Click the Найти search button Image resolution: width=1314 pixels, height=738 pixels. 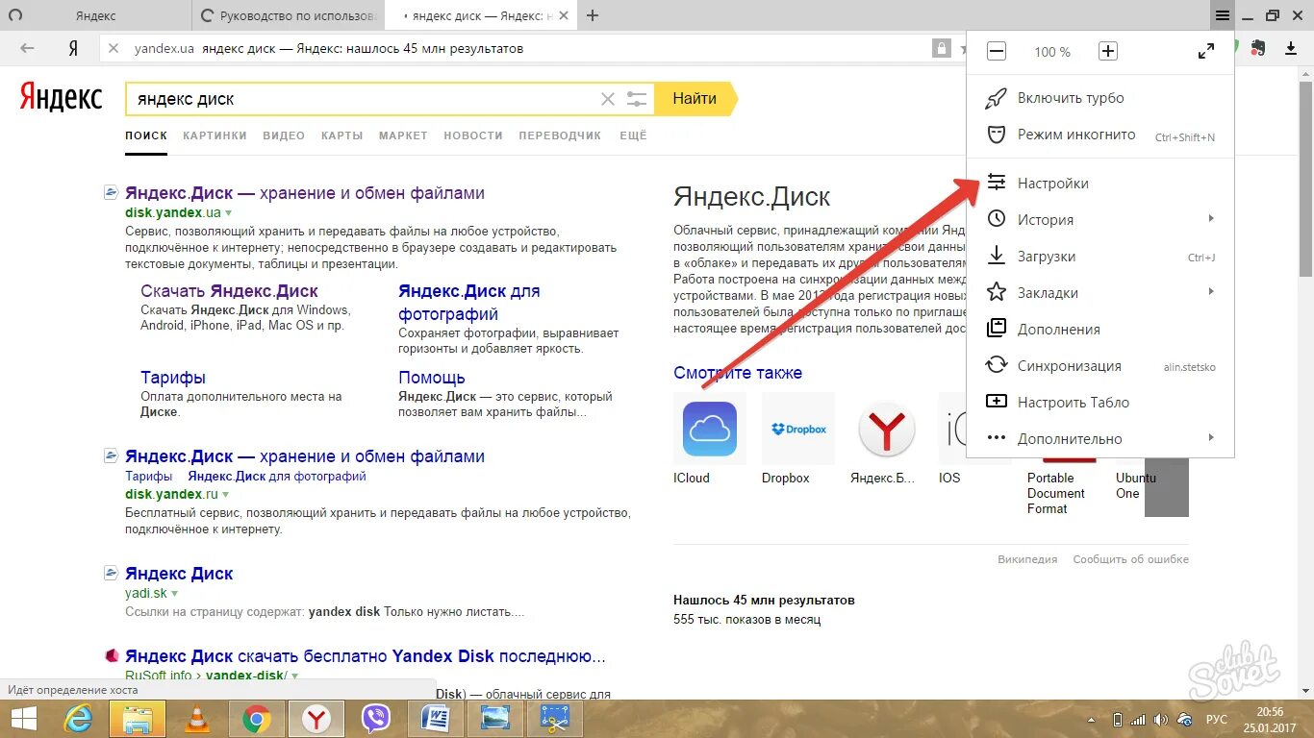click(x=696, y=98)
